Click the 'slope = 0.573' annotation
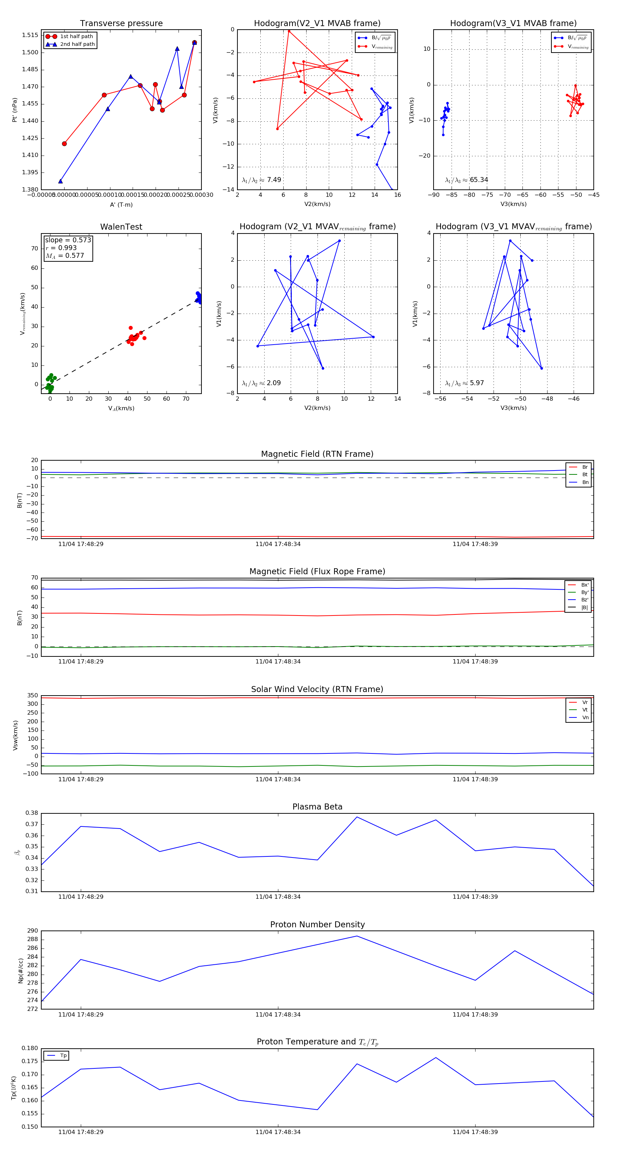This screenshot has height=1164, width=635. (68, 240)
